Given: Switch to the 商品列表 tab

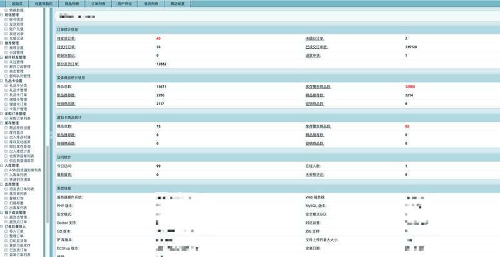Looking at the screenshot, I should click(x=72, y=4).
